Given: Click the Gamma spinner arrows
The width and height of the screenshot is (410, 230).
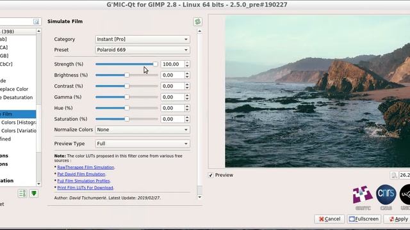Looking at the screenshot, I should click(187, 97).
